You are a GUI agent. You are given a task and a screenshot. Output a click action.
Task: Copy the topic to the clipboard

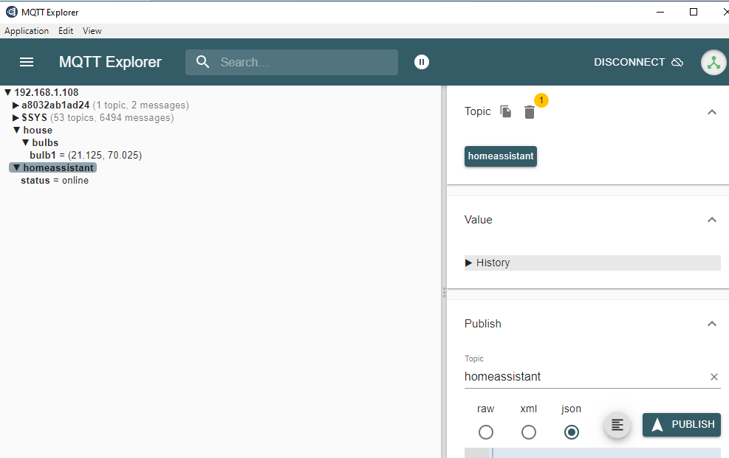[x=506, y=112]
